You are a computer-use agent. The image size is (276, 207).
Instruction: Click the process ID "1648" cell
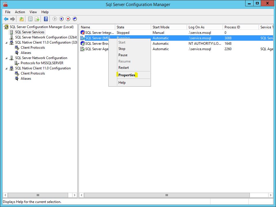(228, 44)
